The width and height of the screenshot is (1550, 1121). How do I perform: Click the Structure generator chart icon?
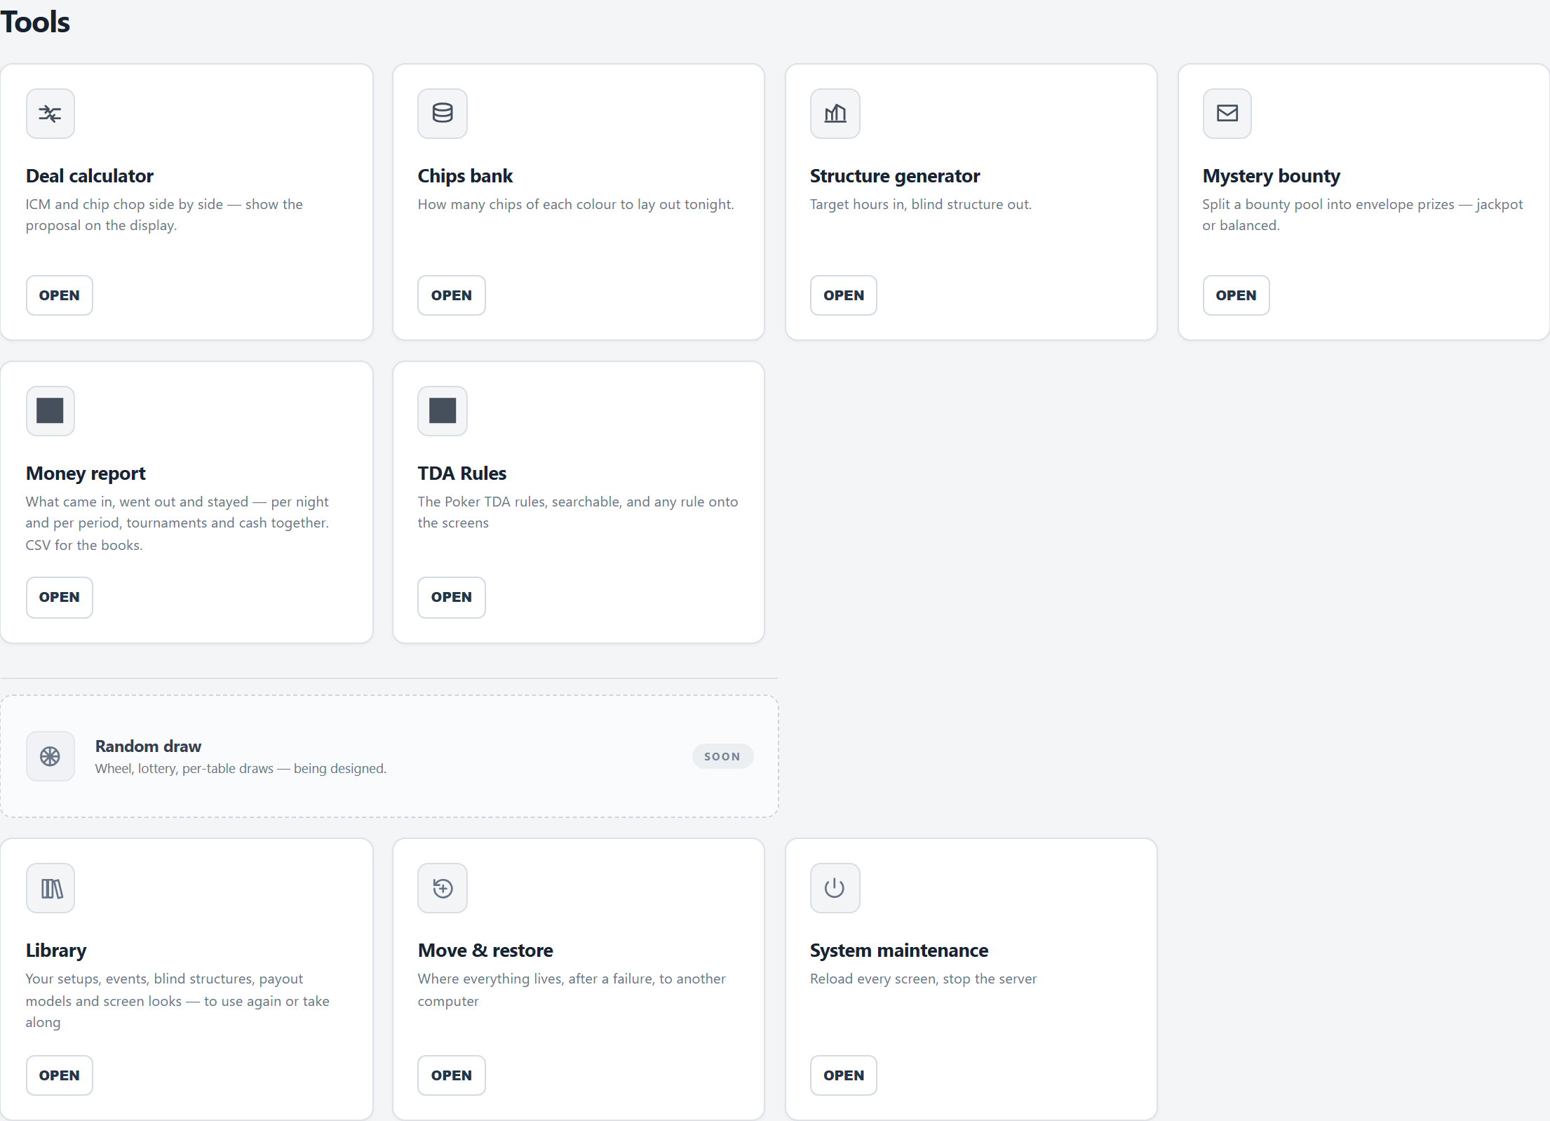coord(835,114)
